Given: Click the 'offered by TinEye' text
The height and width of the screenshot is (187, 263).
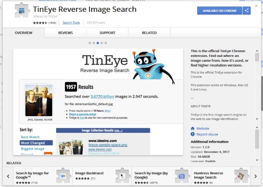Looking at the screenshot, I should 45,16.
